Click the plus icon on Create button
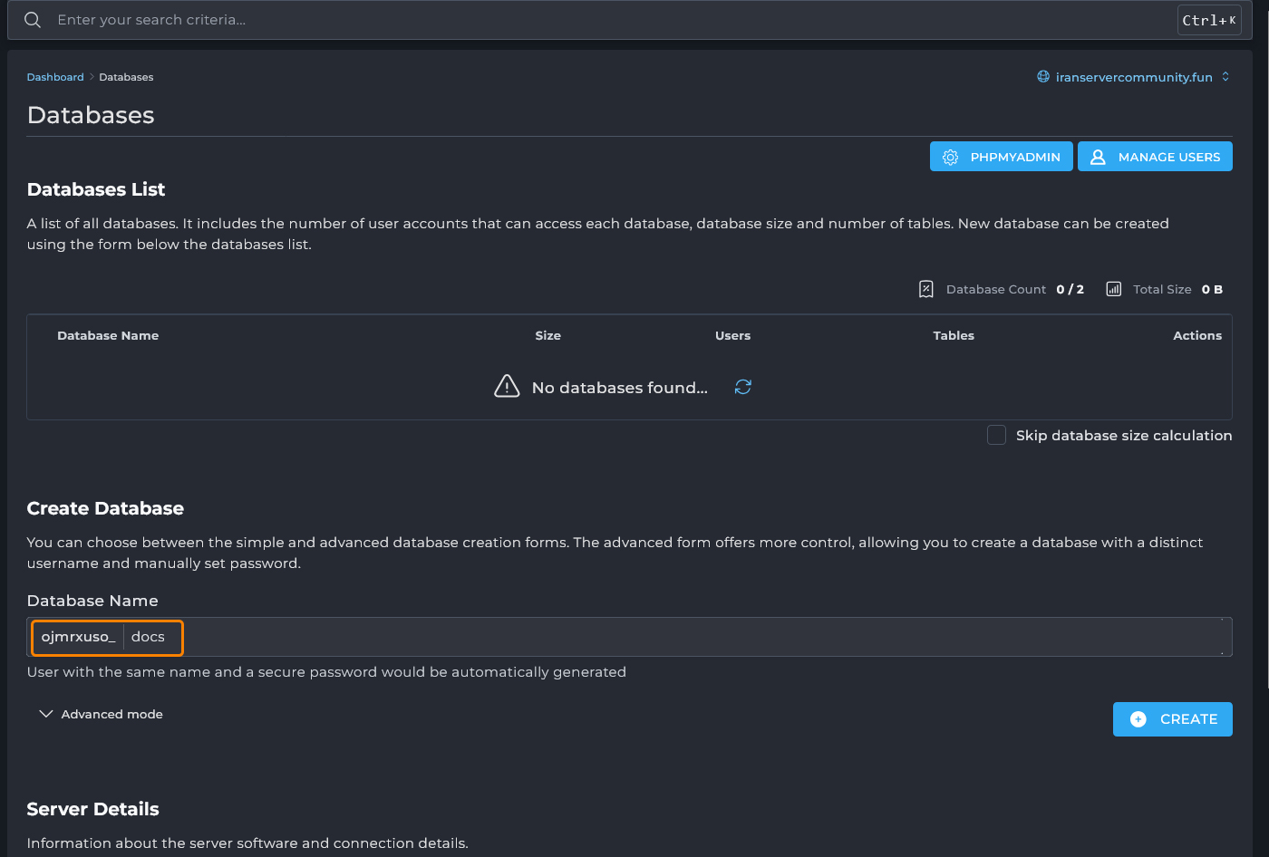Screen dimensions: 1269x857 tap(1138, 719)
